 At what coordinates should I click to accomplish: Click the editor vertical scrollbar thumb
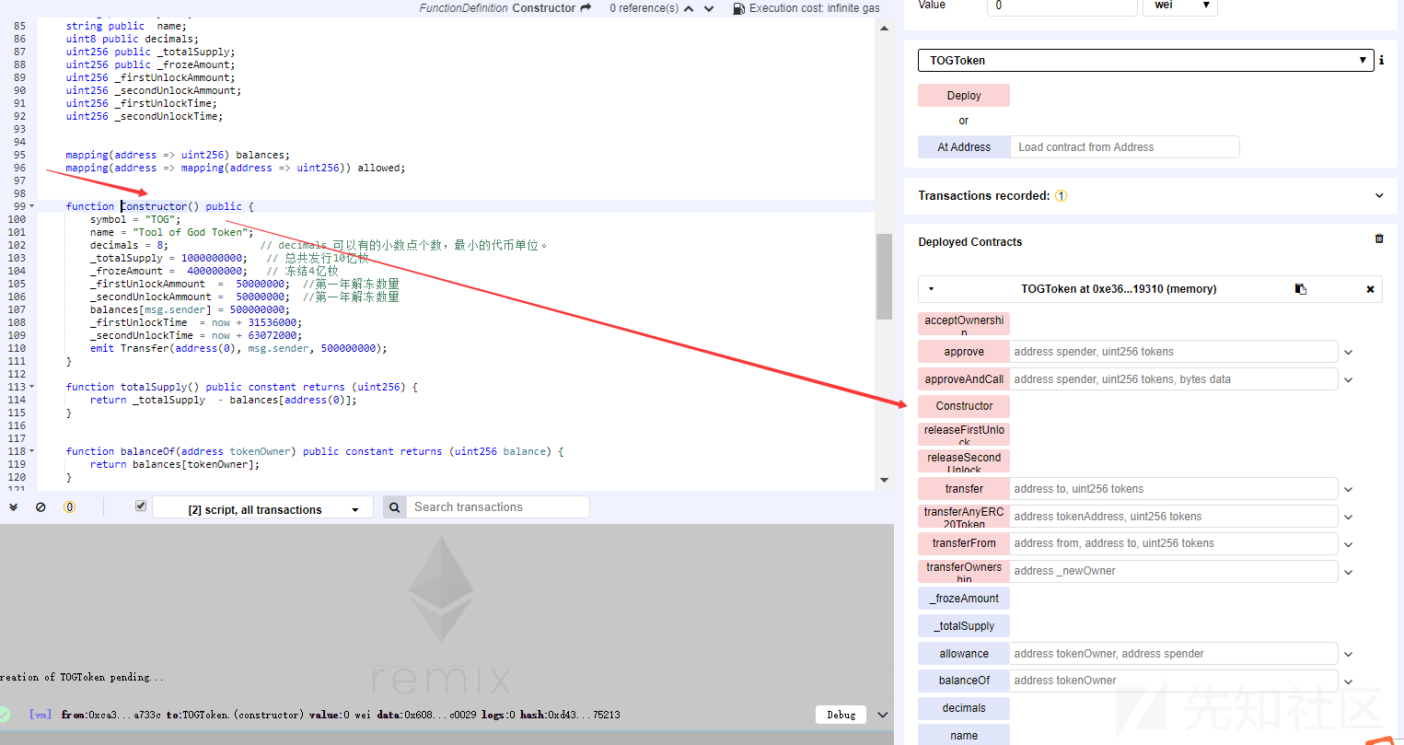884,276
